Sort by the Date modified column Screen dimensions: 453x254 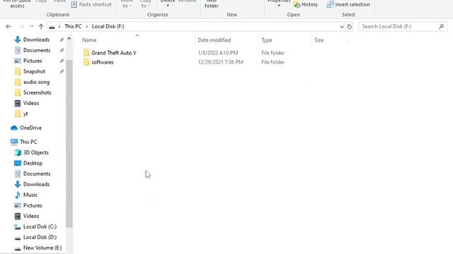coord(214,40)
